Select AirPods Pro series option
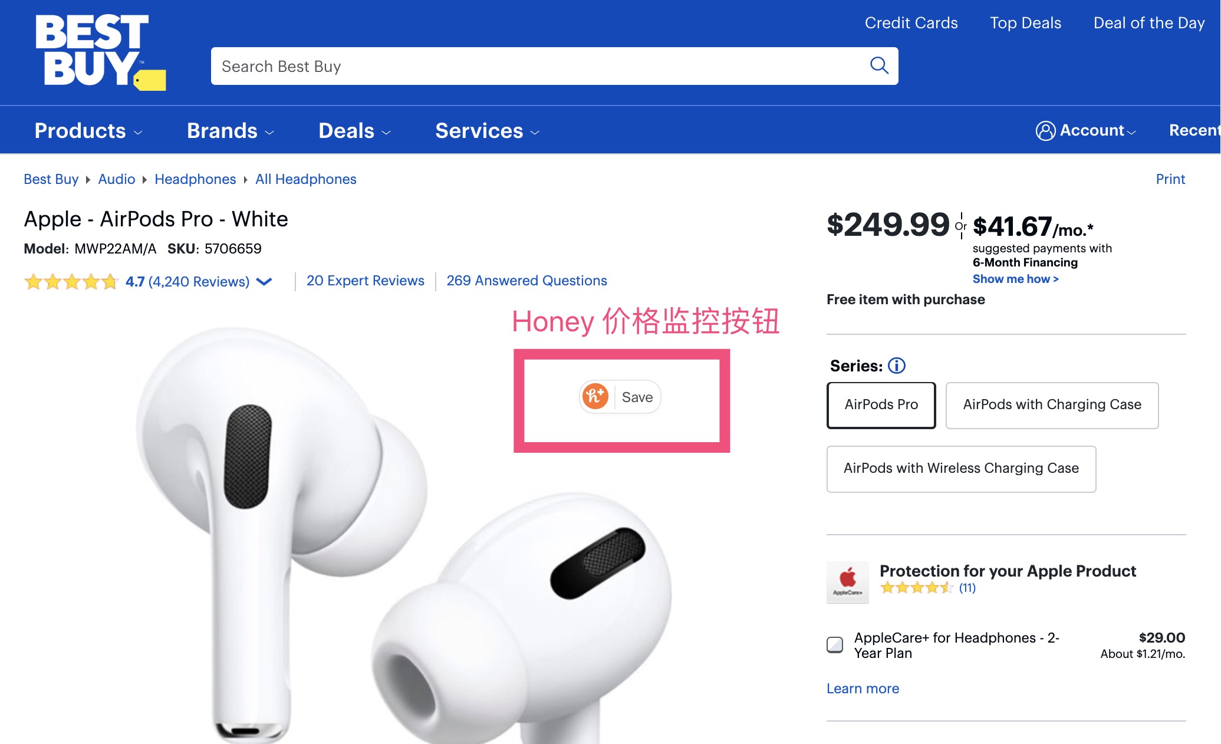1221x744 pixels. (x=881, y=405)
